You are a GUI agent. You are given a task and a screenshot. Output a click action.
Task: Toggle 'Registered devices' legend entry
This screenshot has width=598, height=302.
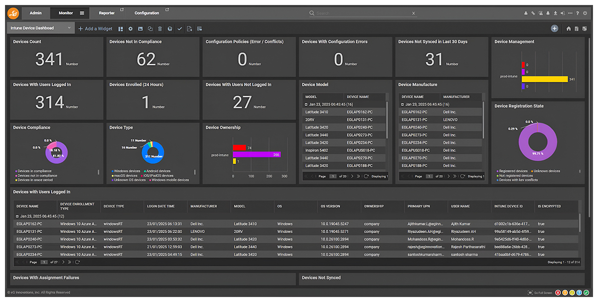tap(512, 171)
